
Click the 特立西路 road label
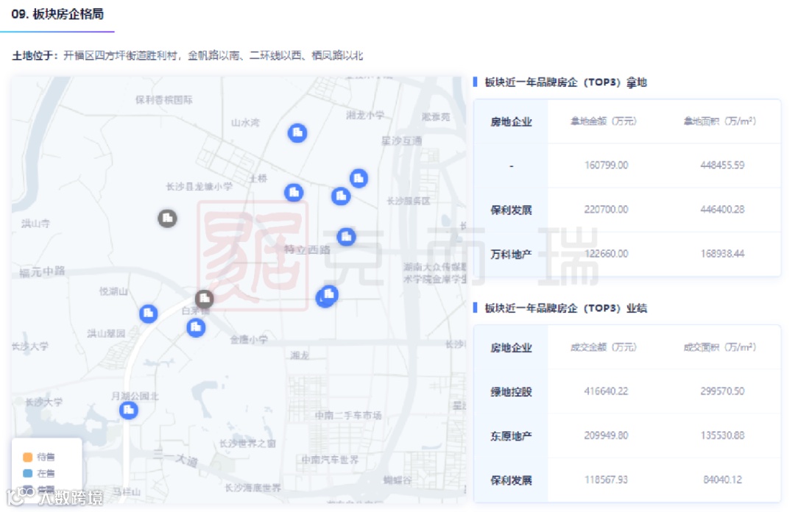tap(307, 249)
